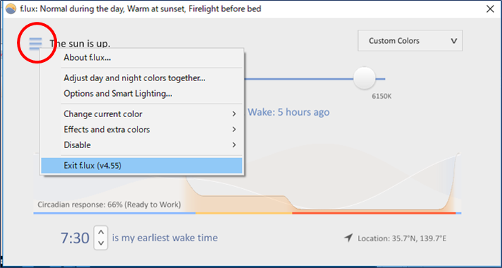Click the orange sunset segment of timeline bar
Screen dimensions: 502x268
pos(244,213)
